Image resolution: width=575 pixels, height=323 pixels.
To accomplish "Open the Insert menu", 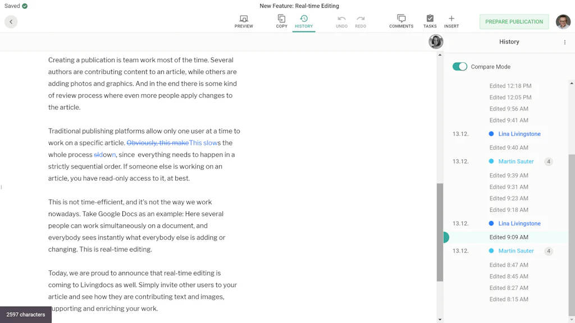I will coord(451,22).
